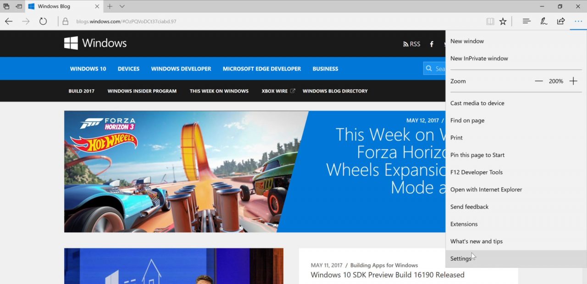Click the 200% zoom level value
The image size is (587, 284).
coord(556,81)
